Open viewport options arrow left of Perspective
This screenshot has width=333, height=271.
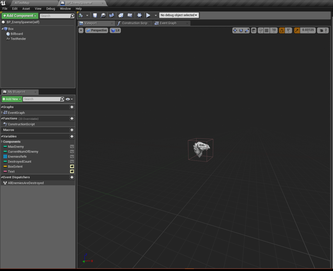(81, 30)
